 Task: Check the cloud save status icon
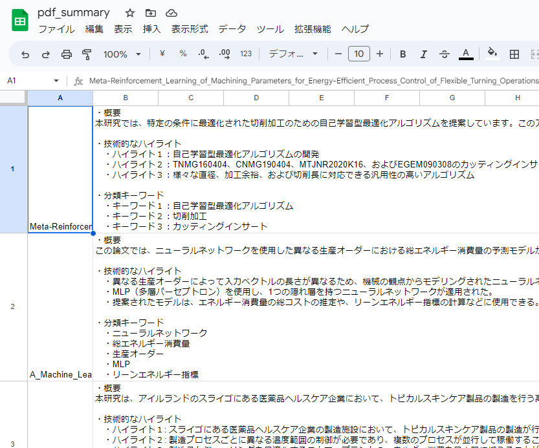[171, 13]
